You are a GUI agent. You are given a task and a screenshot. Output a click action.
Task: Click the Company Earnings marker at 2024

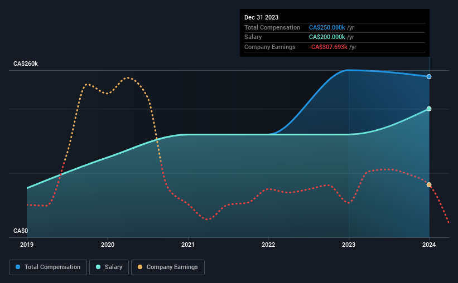(x=429, y=185)
